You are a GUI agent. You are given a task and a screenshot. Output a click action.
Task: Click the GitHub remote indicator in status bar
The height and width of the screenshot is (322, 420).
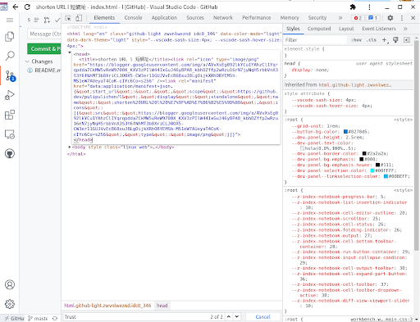(14, 319)
